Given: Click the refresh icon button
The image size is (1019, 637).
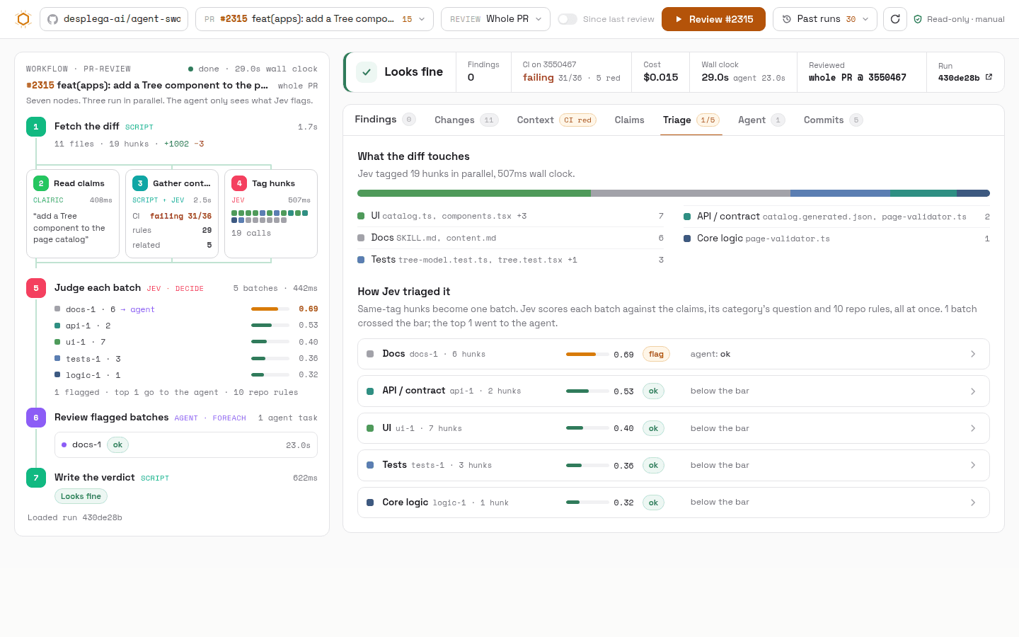Looking at the screenshot, I should [x=895, y=19].
